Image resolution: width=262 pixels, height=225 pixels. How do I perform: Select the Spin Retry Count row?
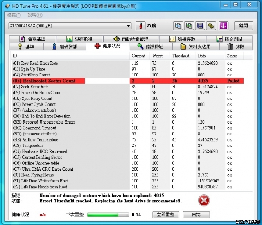[x=128, y=99]
